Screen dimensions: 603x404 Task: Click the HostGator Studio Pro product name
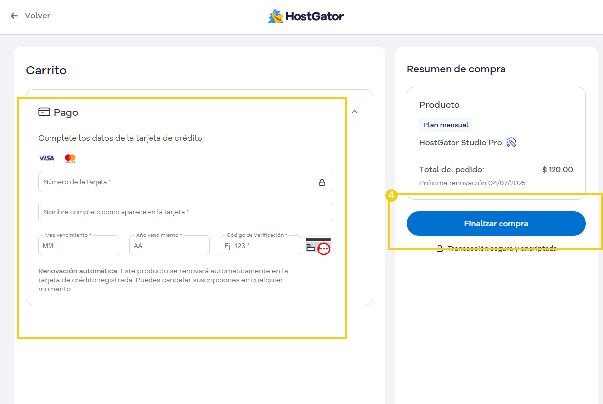tap(460, 143)
